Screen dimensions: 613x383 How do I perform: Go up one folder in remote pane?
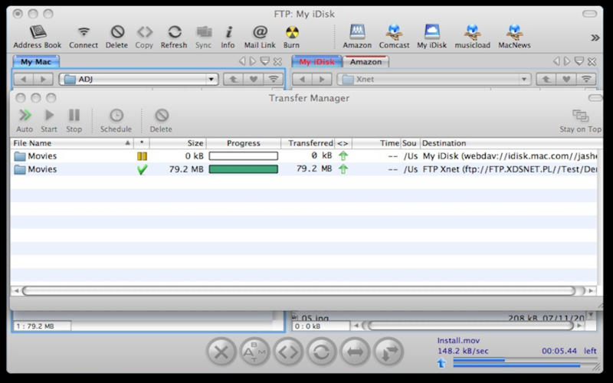(546, 80)
